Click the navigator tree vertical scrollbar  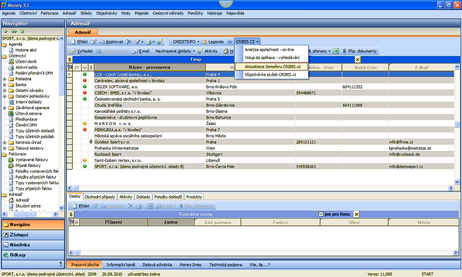coord(62,126)
